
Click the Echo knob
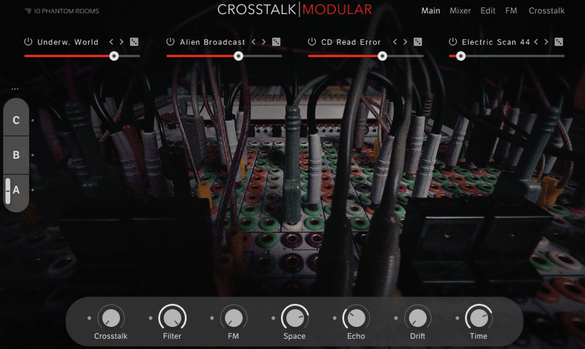pos(356,318)
